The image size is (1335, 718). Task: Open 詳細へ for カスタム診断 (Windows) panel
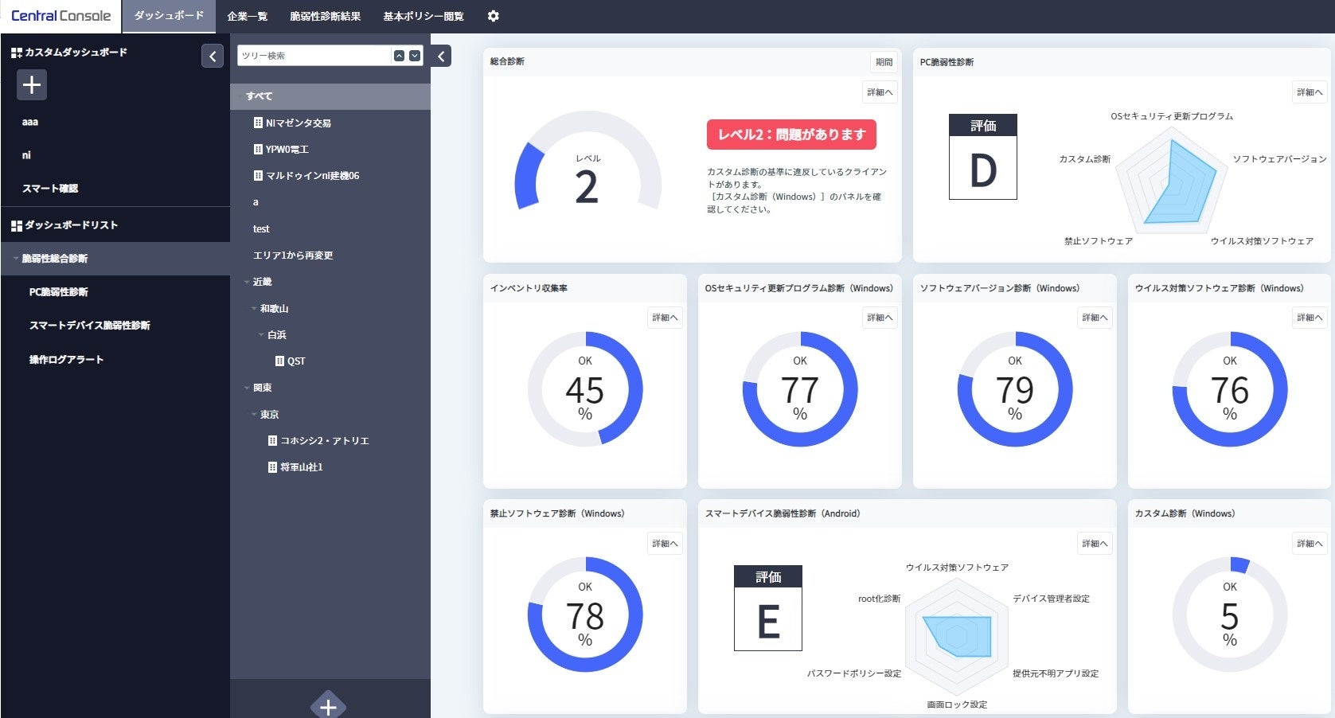1310,544
